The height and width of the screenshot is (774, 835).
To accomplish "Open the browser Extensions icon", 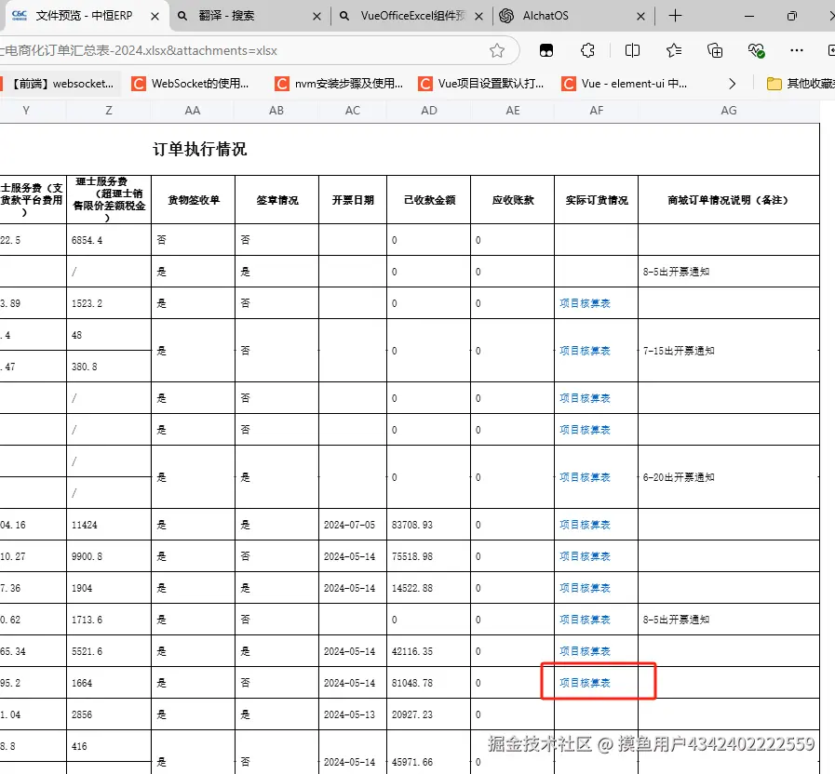I will point(587,51).
